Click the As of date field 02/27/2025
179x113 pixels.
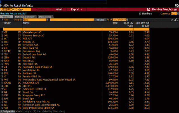coord(119,20)
